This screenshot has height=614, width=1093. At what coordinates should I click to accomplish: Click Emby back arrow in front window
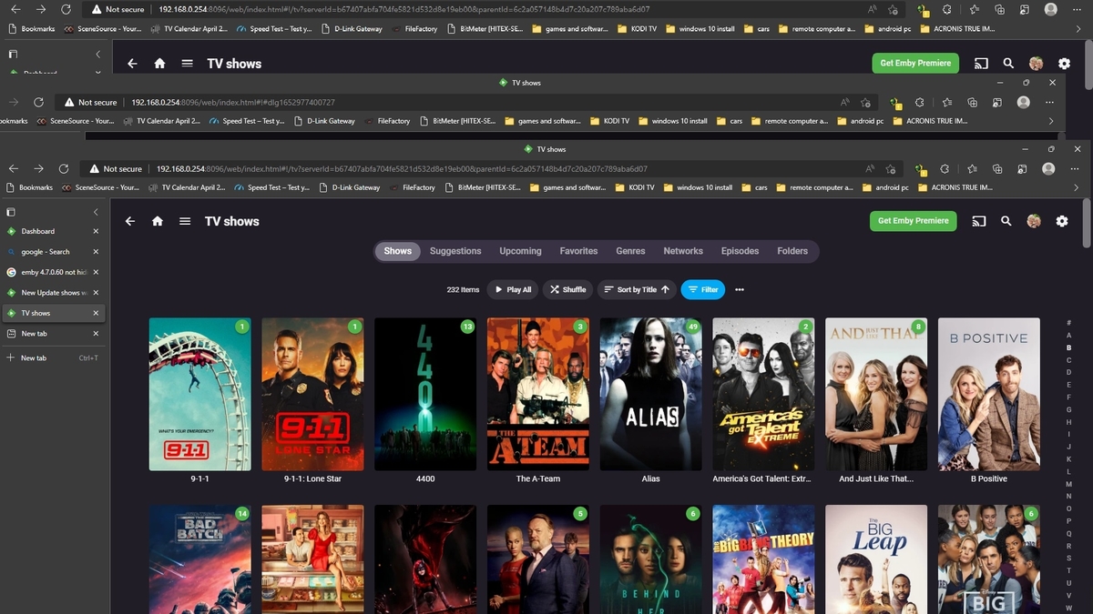coord(130,221)
